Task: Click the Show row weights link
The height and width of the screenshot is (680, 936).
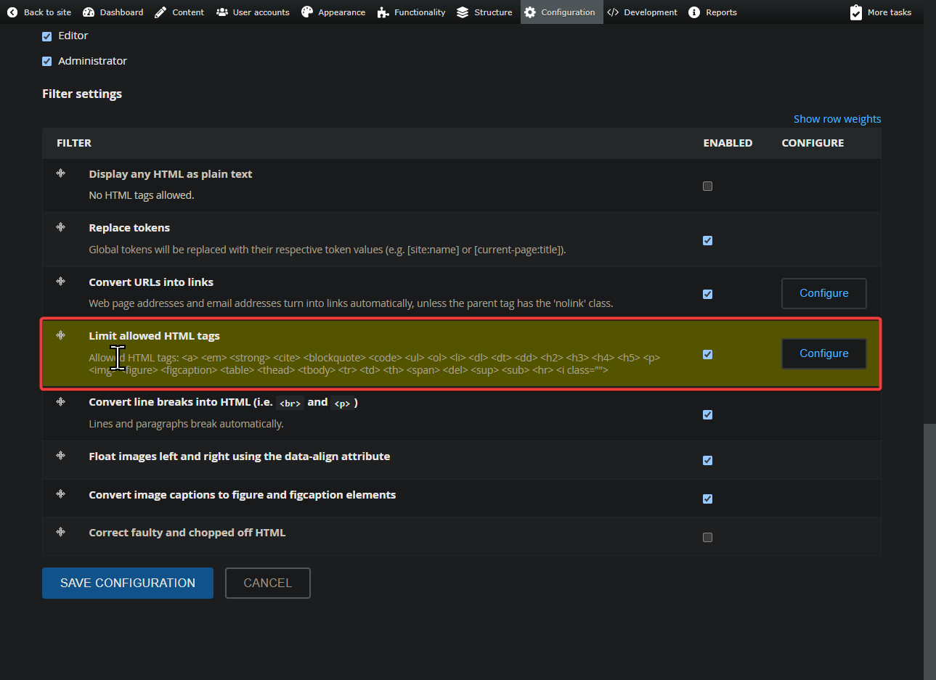Action: [837, 118]
